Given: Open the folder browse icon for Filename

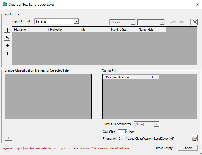Looking at the screenshot, I should (x=194, y=139).
